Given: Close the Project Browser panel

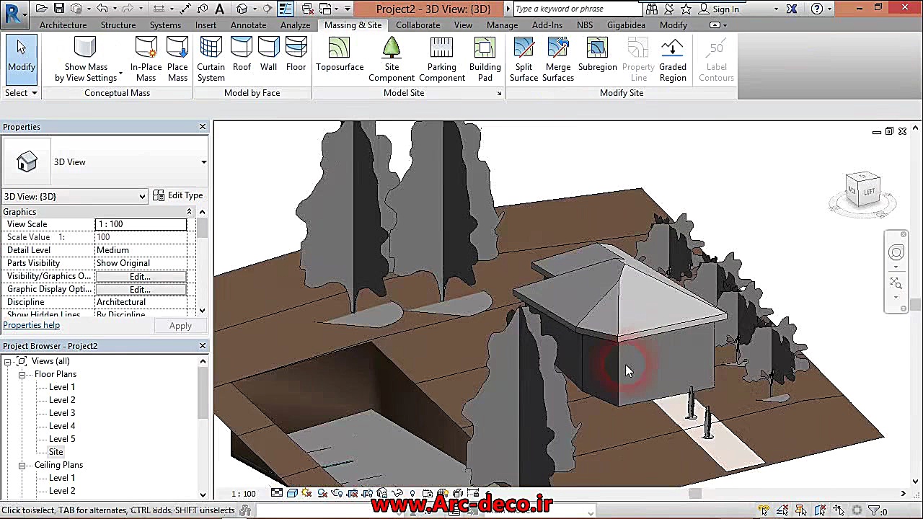Looking at the screenshot, I should coord(203,346).
